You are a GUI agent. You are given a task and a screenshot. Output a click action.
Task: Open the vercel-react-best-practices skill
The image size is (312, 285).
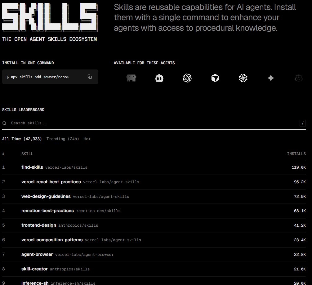coord(52,182)
